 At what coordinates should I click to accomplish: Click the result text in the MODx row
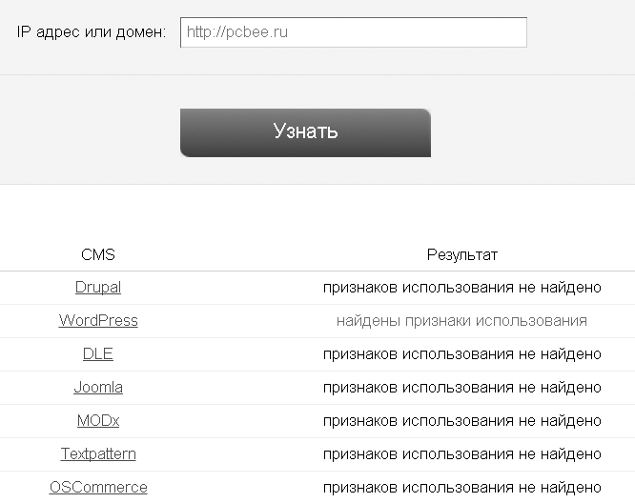(x=461, y=421)
